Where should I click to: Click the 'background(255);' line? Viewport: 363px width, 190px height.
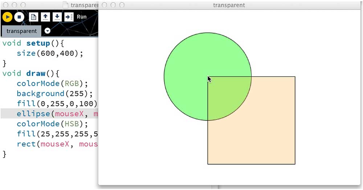click(55, 94)
